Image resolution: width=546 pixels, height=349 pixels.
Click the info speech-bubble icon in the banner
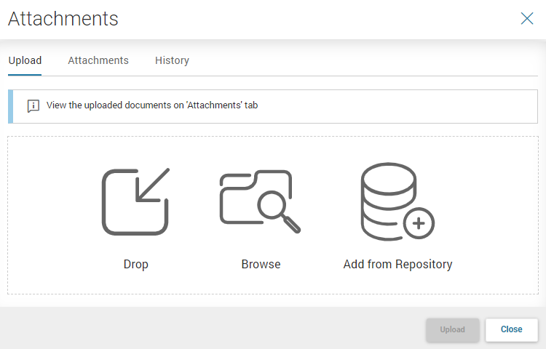tap(33, 106)
